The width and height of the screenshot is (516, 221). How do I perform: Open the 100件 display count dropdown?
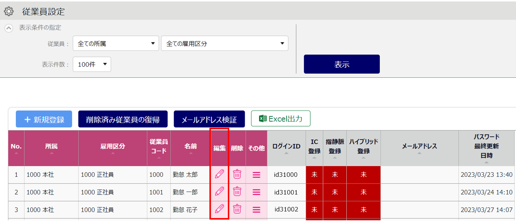click(92, 64)
